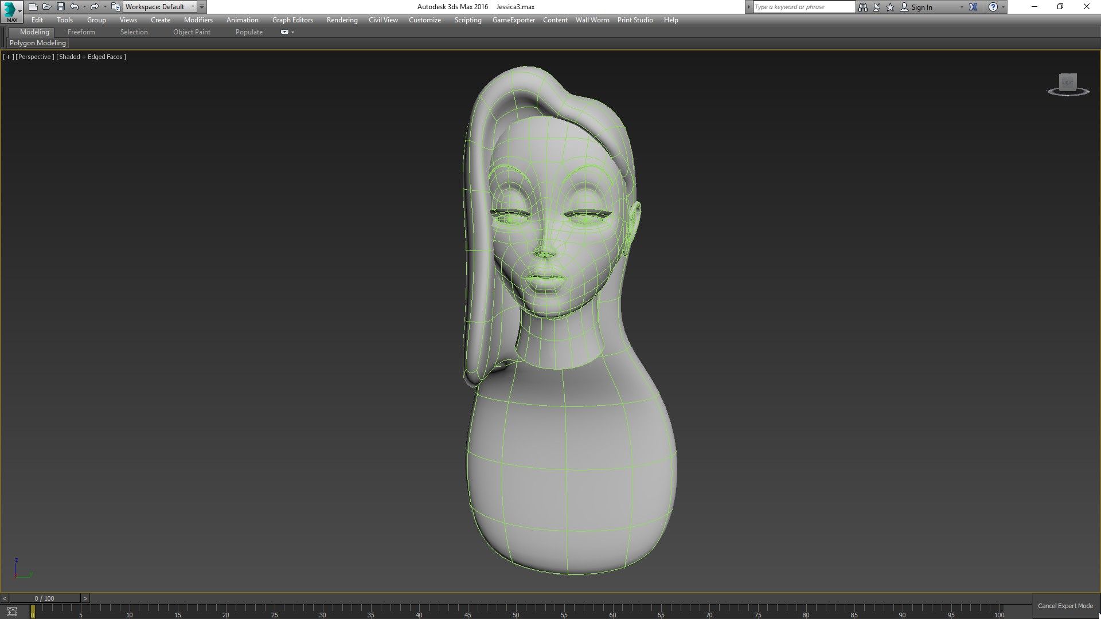1101x619 pixels.
Task: Expand the Sign In dropdown arrow
Action: pyautogui.click(x=962, y=7)
